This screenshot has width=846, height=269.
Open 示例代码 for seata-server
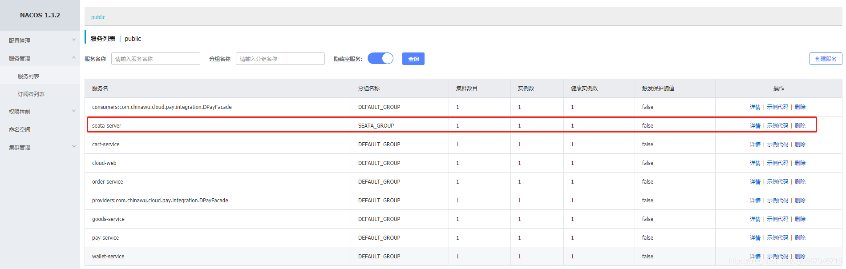[777, 126]
